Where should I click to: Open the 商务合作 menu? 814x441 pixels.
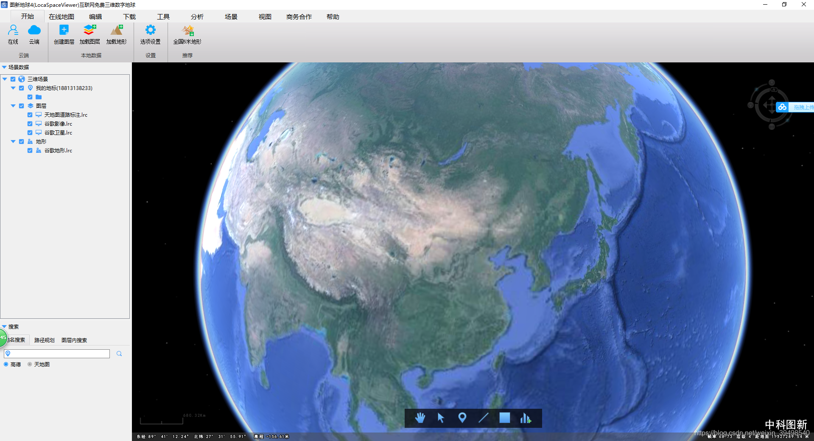[x=299, y=17]
